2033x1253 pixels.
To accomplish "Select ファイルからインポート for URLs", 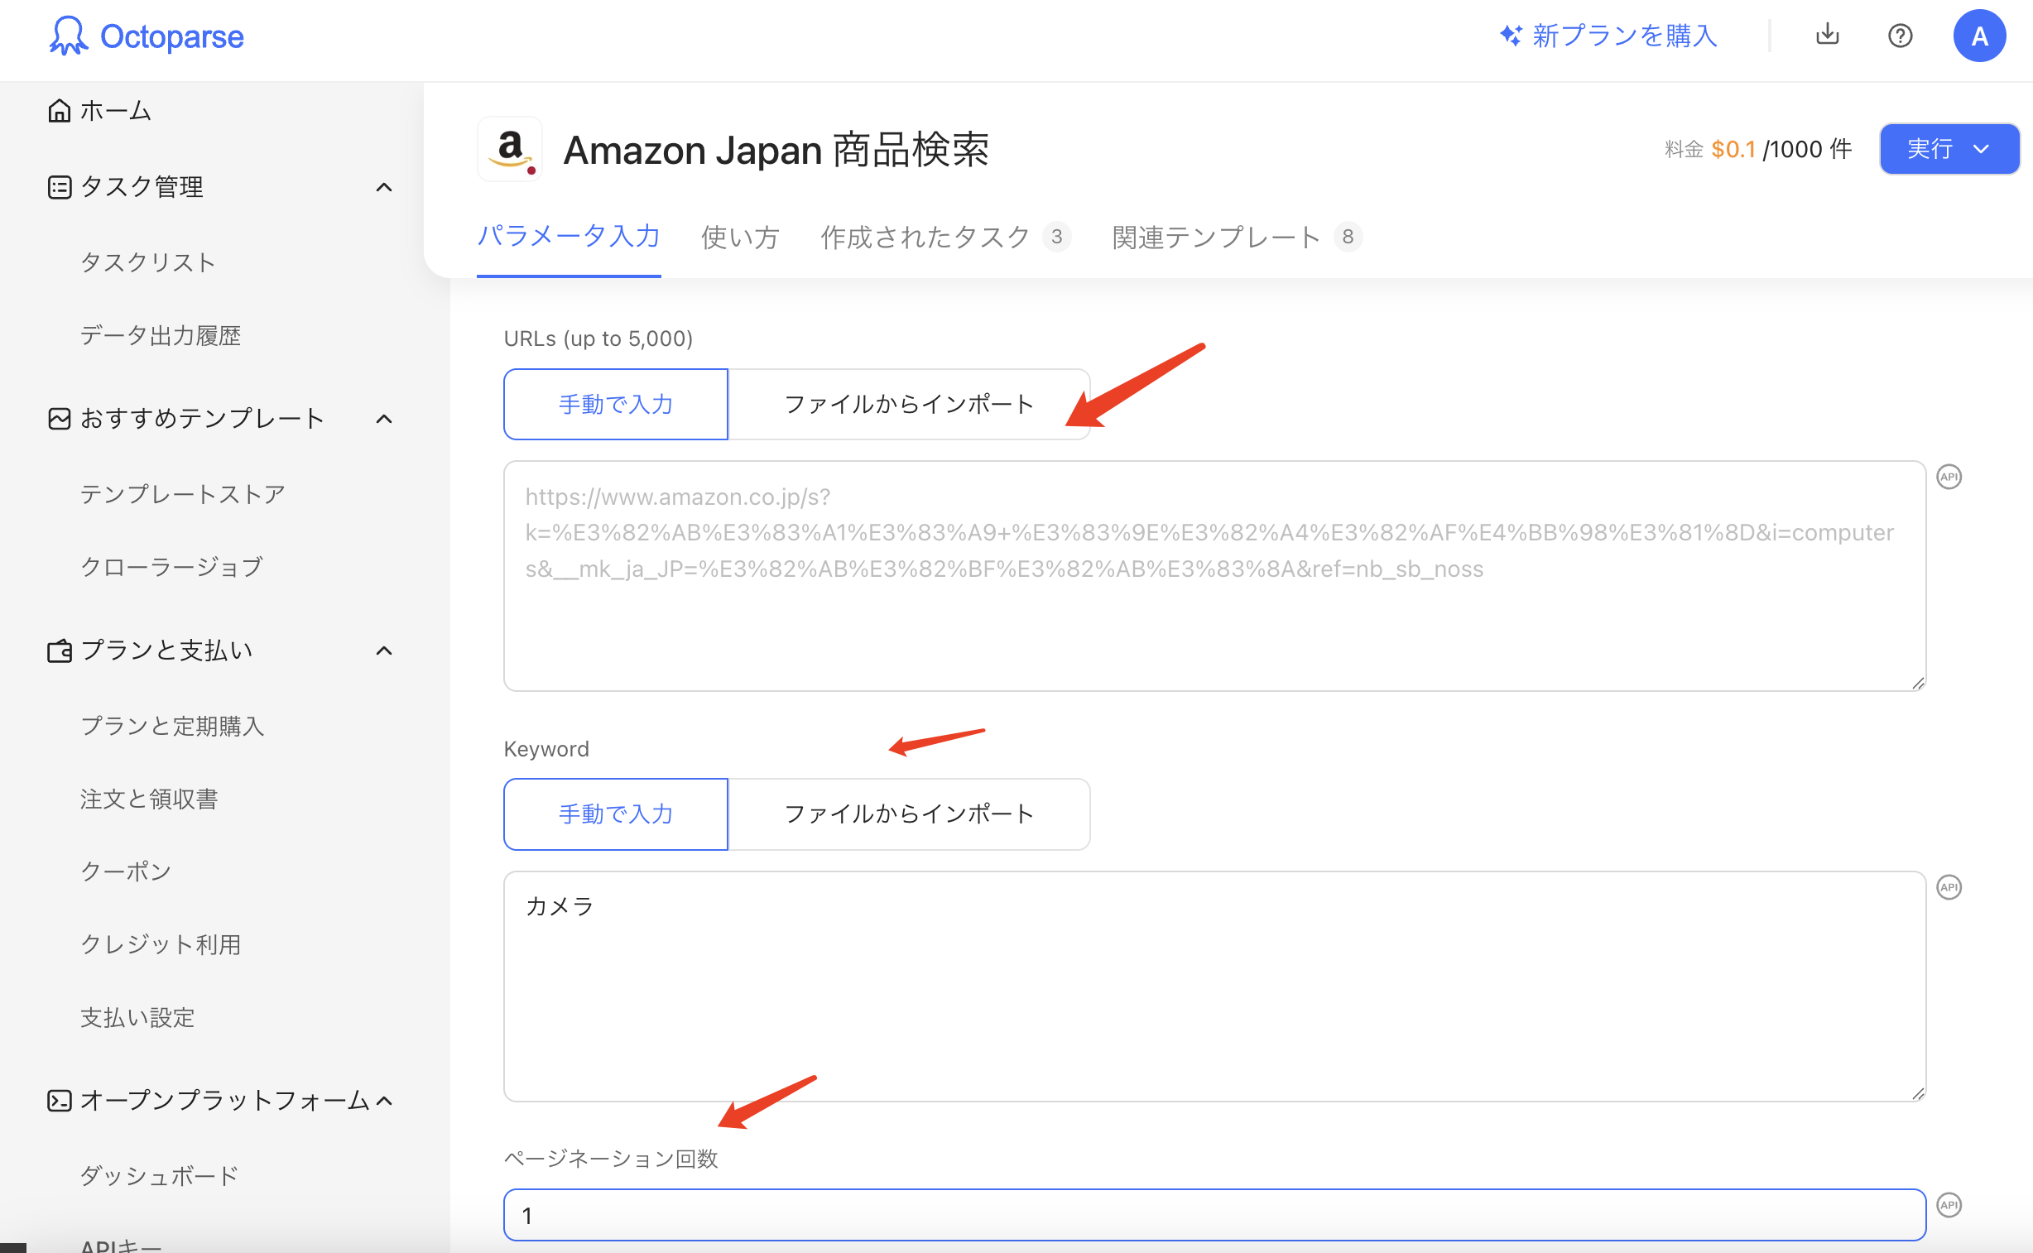I will click(909, 405).
